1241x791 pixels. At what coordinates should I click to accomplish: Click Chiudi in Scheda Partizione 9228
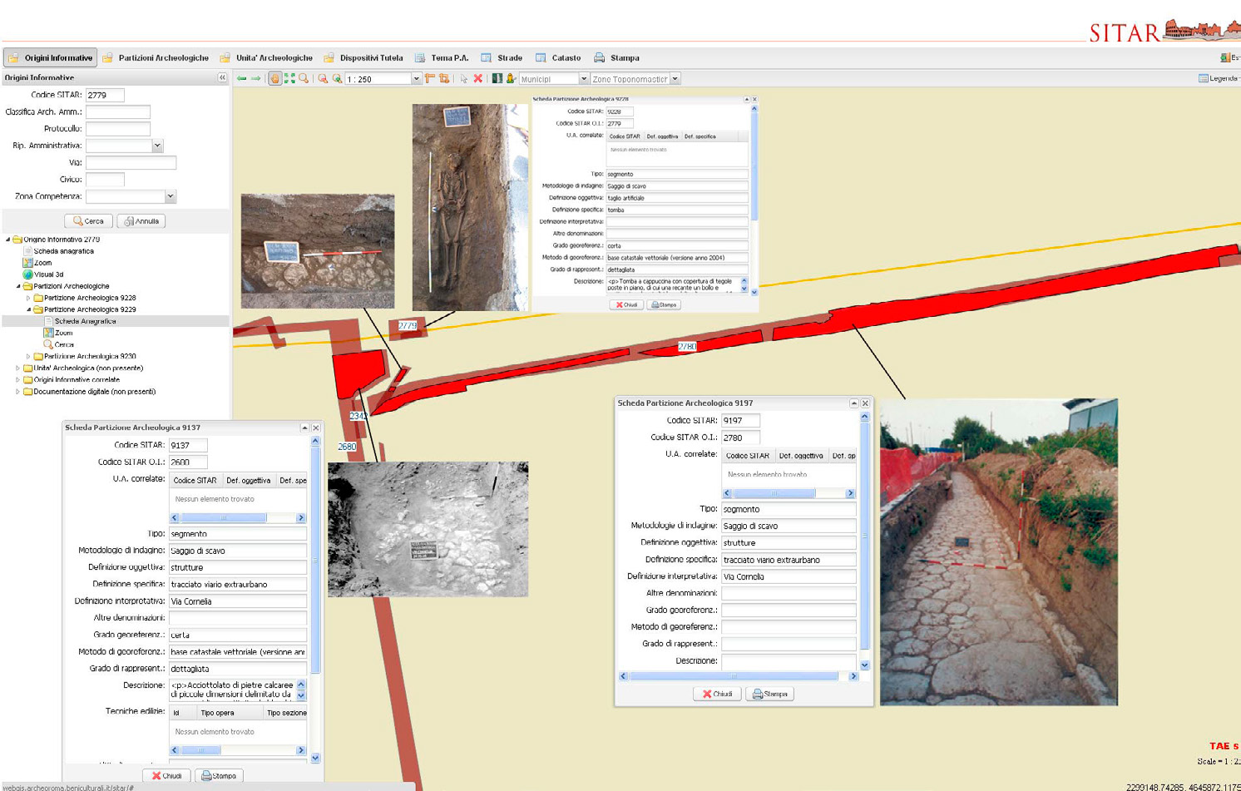click(x=626, y=304)
